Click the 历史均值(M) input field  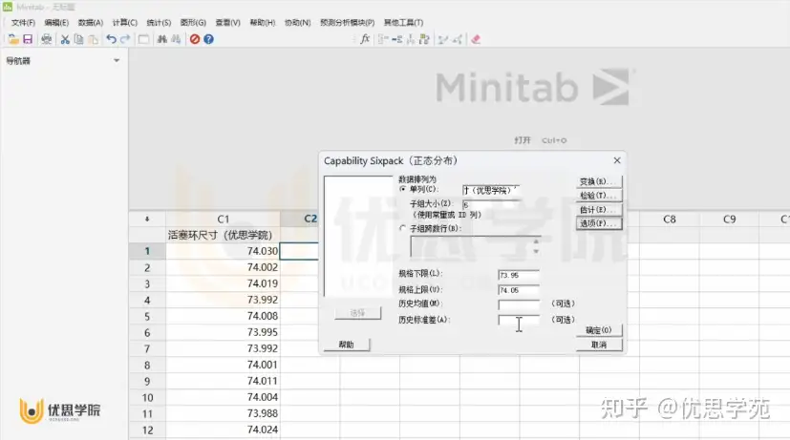[x=519, y=304]
